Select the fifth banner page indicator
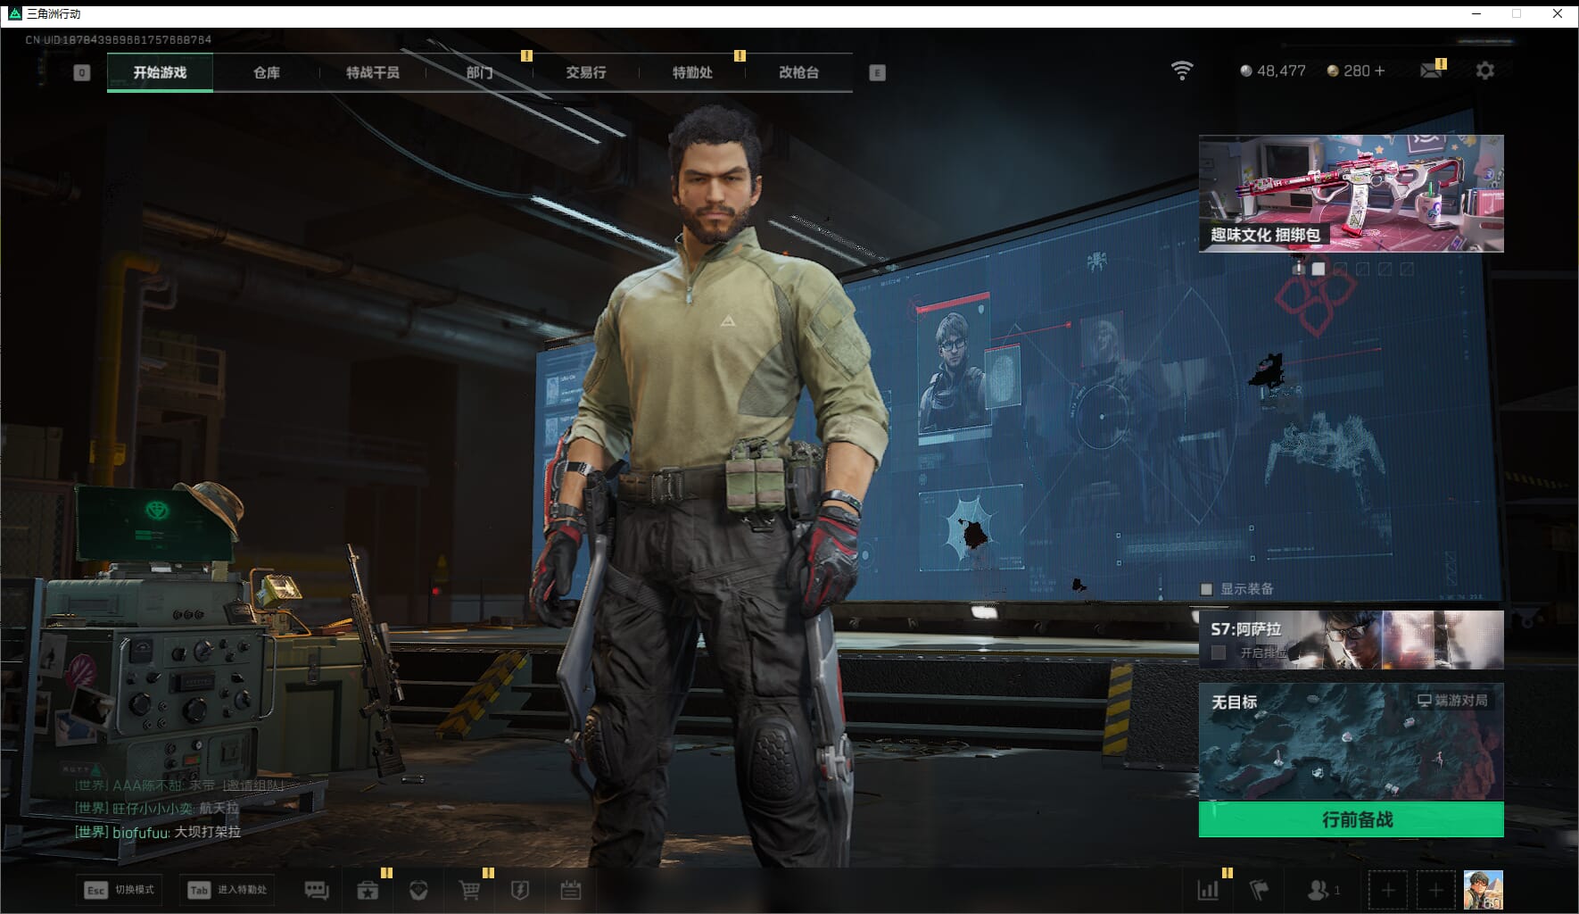Screen dimensions: 1579x914 coord(1385,269)
